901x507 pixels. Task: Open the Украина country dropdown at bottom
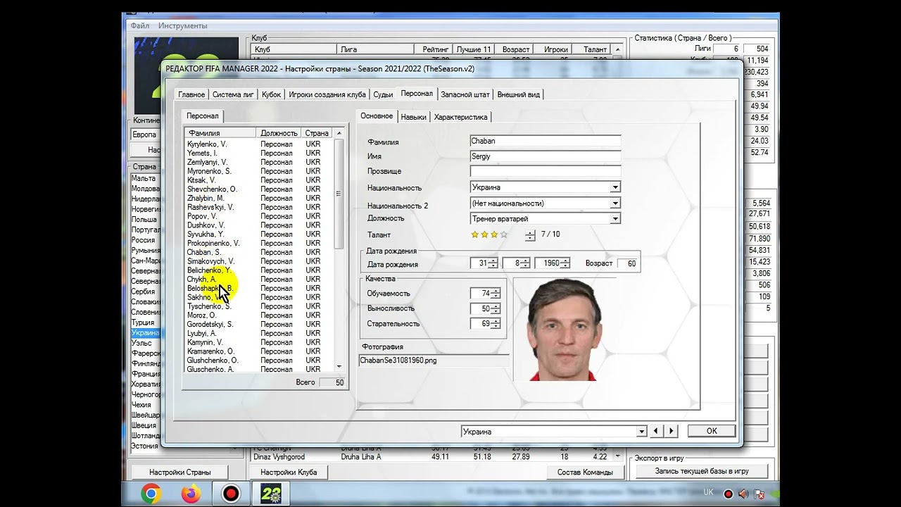tap(641, 432)
